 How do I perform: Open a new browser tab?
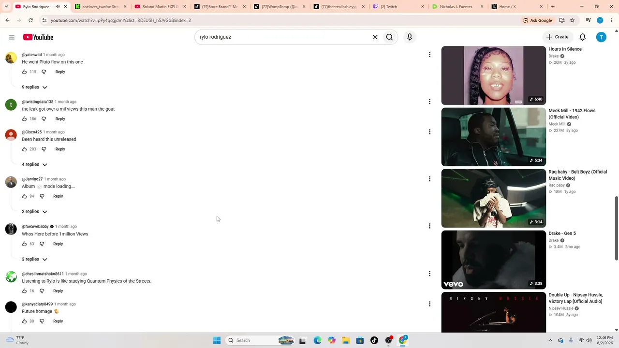click(x=553, y=7)
